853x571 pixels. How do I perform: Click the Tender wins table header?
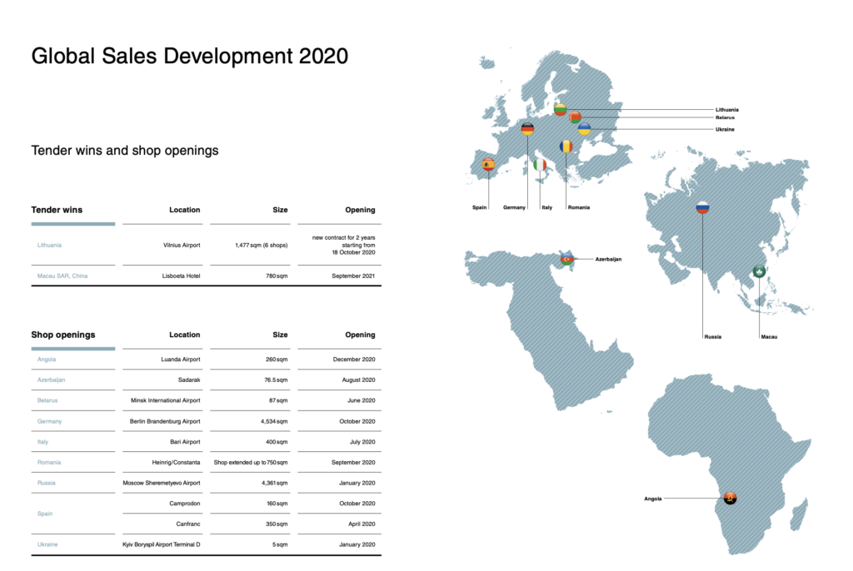[57, 210]
